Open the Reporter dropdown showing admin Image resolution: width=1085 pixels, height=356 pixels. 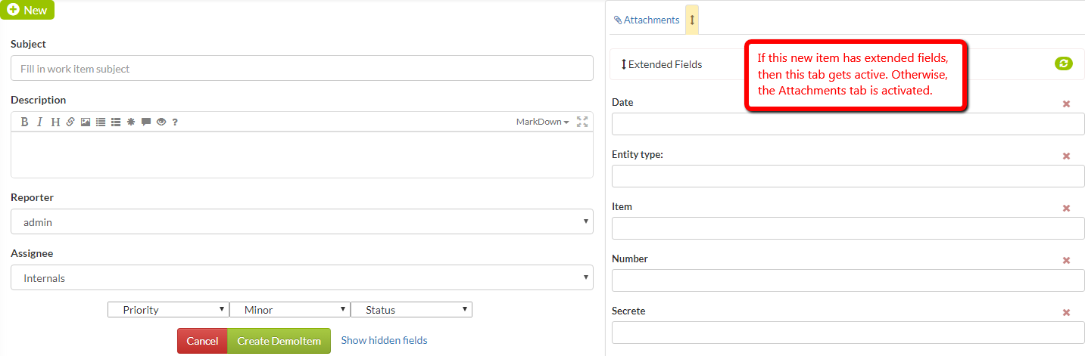pos(301,222)
